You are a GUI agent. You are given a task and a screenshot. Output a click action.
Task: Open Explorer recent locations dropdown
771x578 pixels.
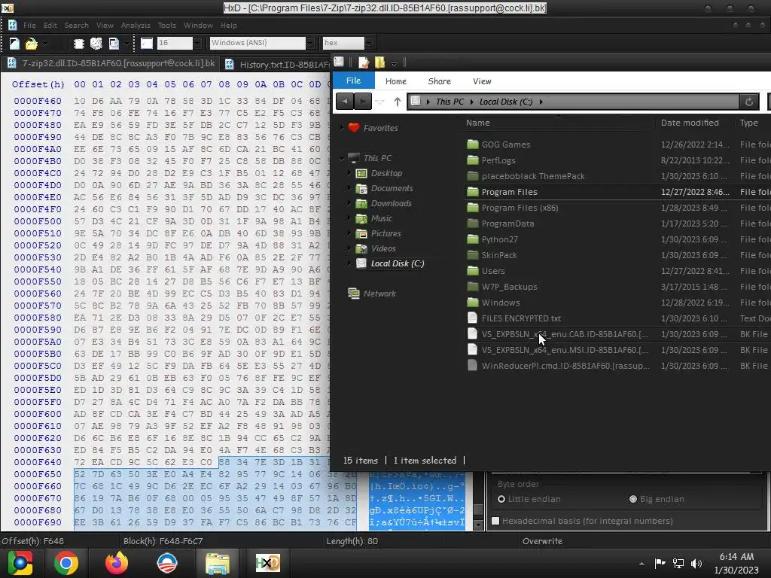click(x=379, y=102)
